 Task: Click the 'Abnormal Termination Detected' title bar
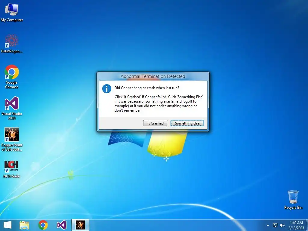[x=153, y=76]
